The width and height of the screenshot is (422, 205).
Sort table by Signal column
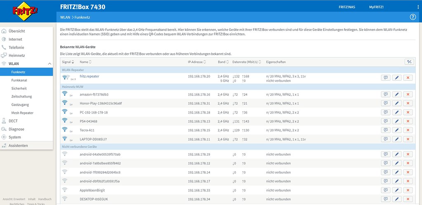click(68, 62)
